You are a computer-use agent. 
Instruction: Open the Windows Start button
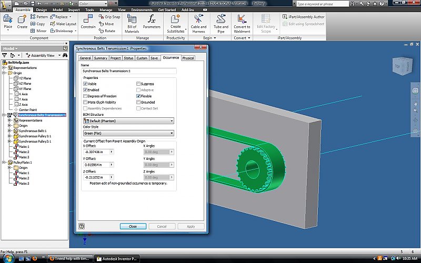tap(8, 258)
